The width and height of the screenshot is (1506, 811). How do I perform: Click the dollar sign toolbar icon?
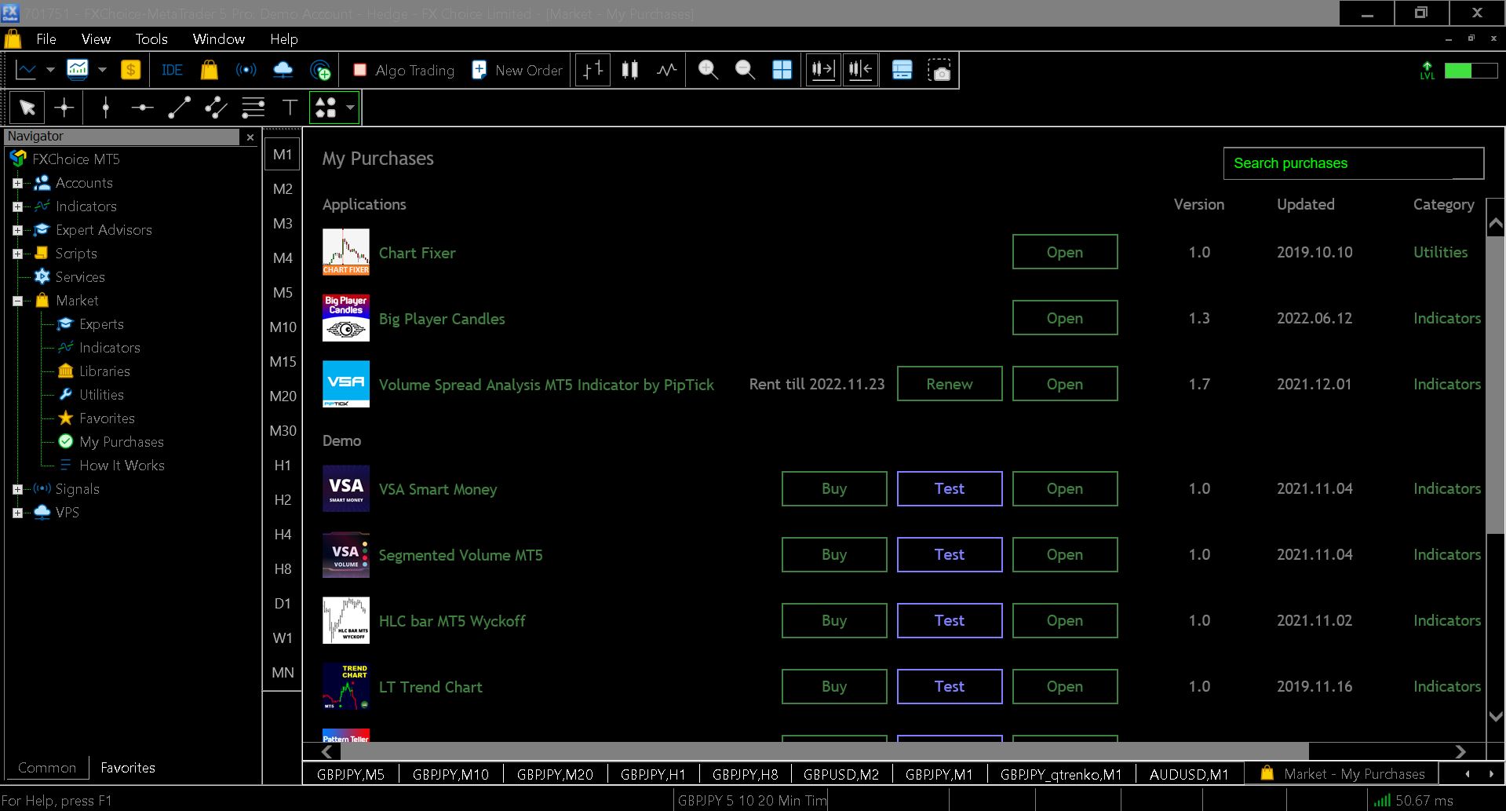coord(130,71)
